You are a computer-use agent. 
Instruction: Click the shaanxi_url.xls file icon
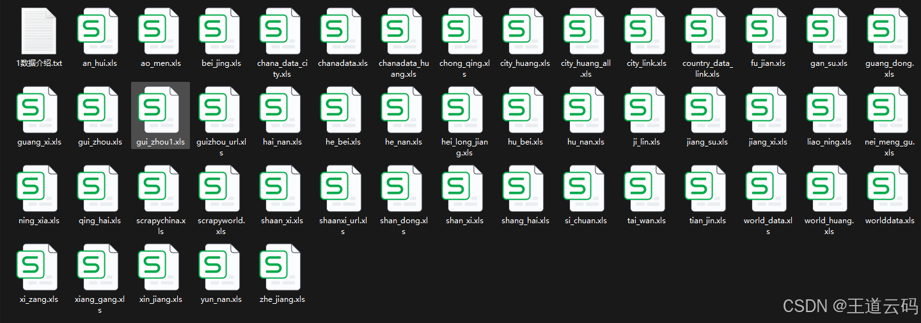342,189
